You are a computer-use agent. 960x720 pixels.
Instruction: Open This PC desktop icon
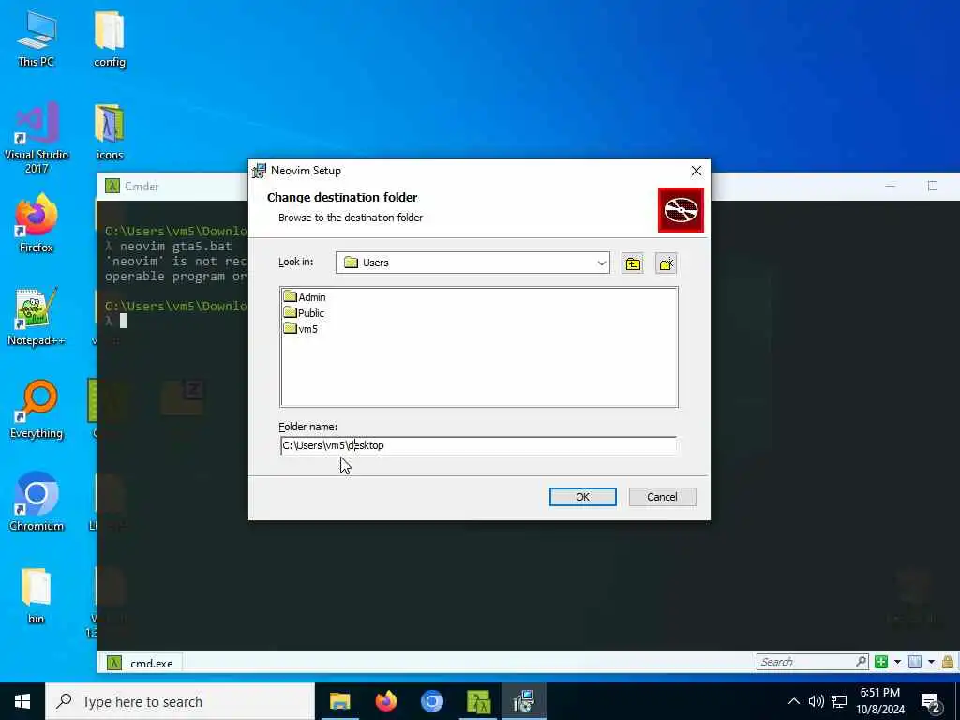tap(37, 38)
